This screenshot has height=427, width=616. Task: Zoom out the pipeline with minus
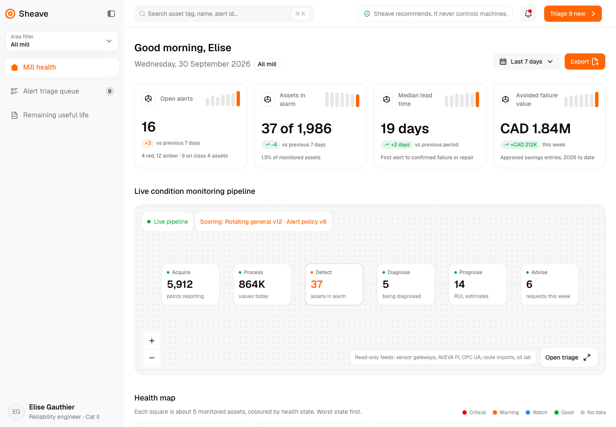[x=152, y=358]
